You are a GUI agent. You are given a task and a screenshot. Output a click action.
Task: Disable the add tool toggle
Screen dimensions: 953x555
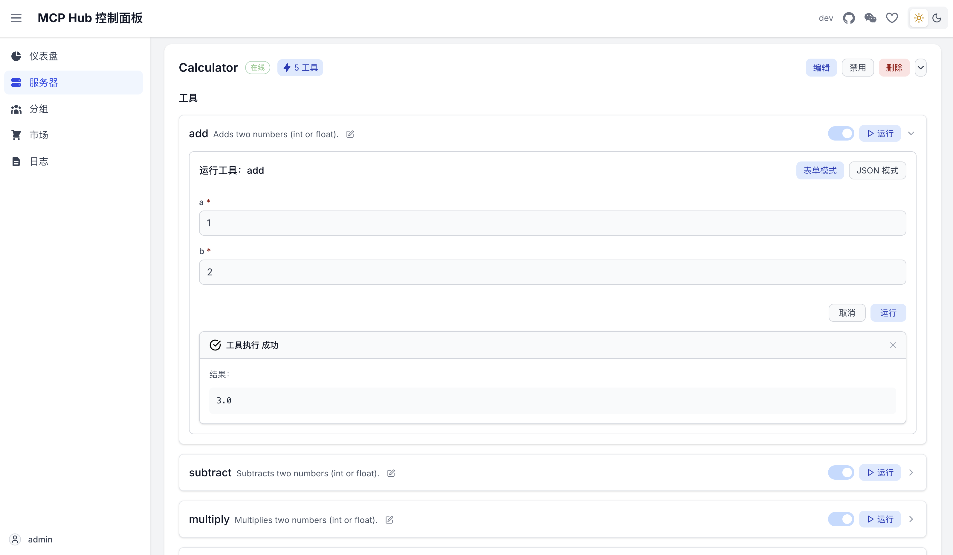(x=841, y=134)
